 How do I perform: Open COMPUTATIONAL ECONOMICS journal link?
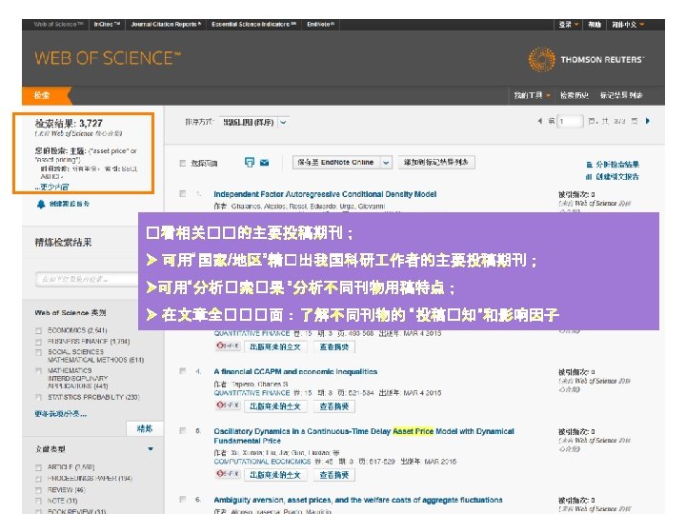click(262, 462)
